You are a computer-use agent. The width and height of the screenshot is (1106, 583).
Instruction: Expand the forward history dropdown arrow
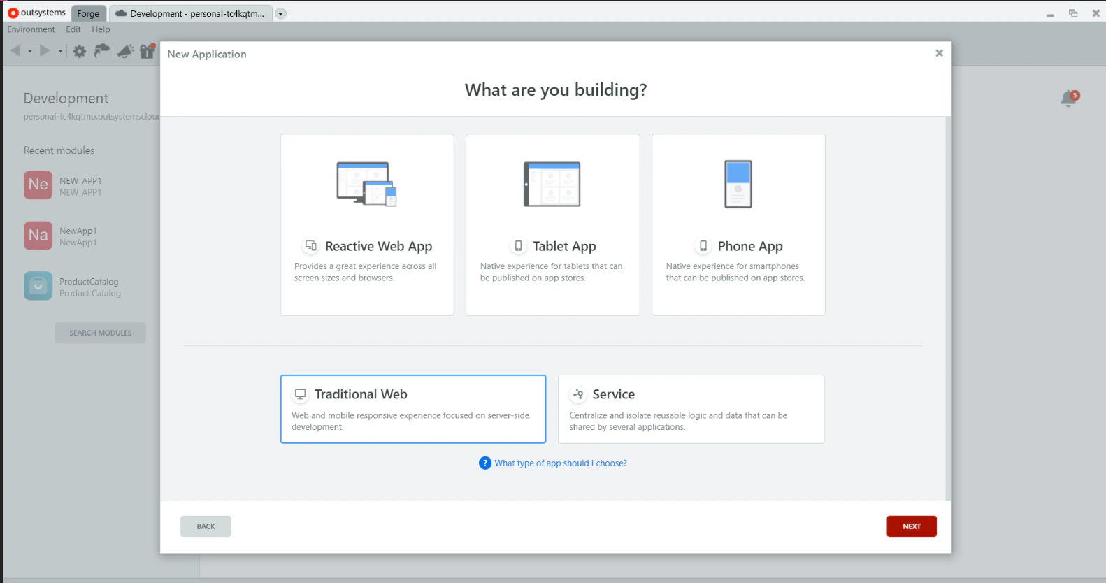[x=60, y=51]
